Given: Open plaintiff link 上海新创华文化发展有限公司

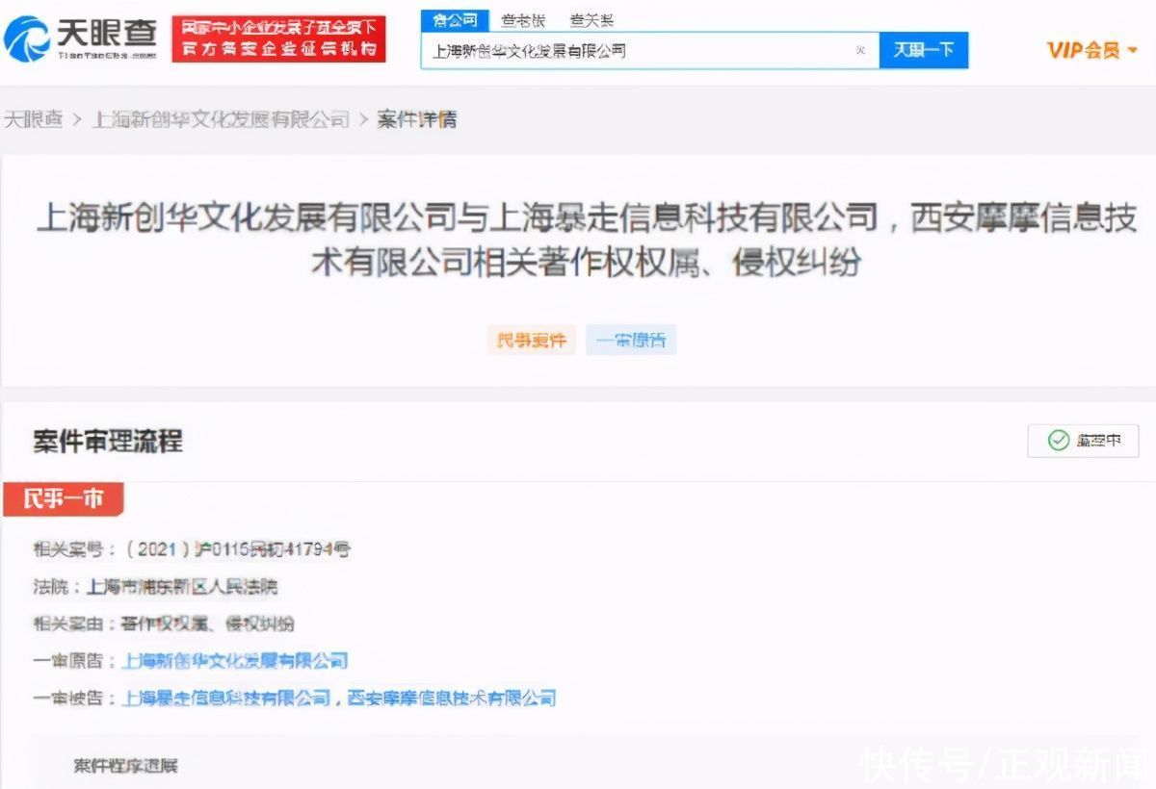Looking at the screenshot, I should (x=236, y=661).
